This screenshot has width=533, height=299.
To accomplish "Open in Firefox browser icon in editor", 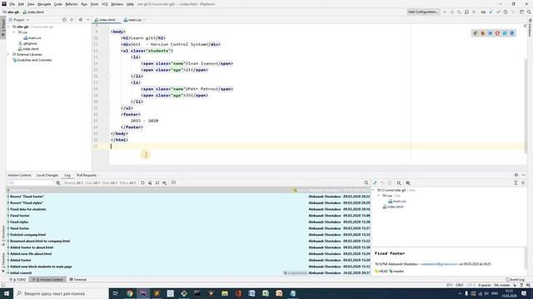I will (x=483, y=33).
